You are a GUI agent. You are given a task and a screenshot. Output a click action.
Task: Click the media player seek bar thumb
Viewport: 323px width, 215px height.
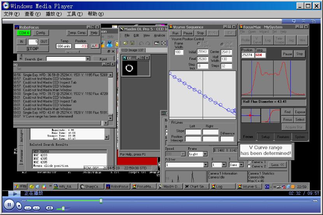coord(101,201)
